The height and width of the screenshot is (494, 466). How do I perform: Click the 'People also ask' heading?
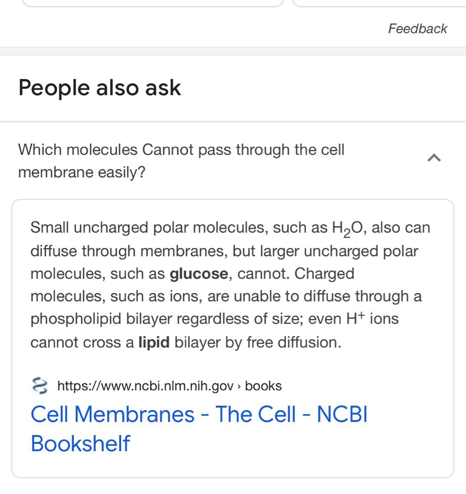99,88
